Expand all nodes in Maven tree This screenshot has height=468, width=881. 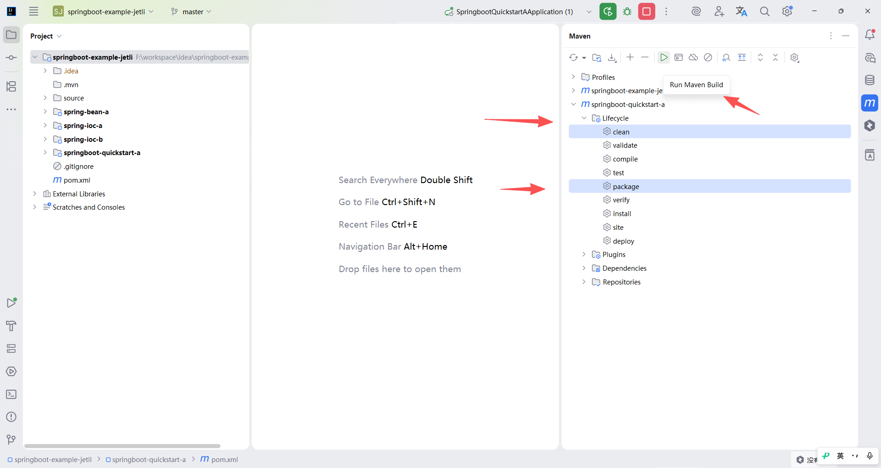[760, 57]
